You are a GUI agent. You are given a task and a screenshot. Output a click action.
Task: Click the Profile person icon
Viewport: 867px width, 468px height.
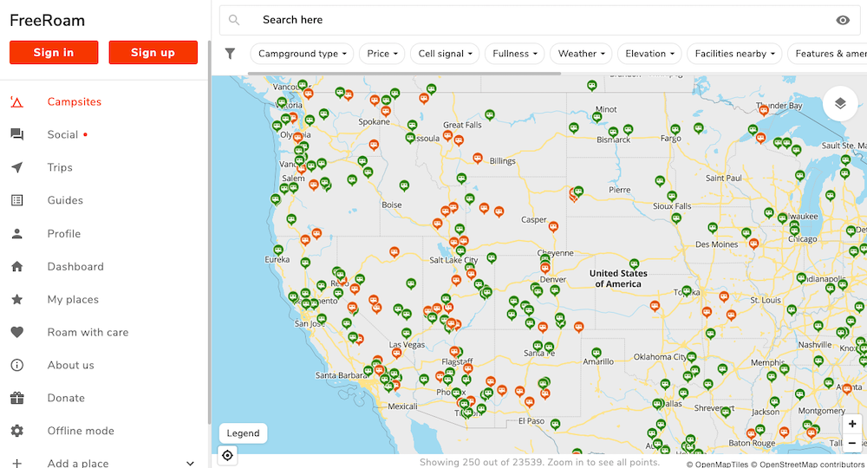[17, 234]
